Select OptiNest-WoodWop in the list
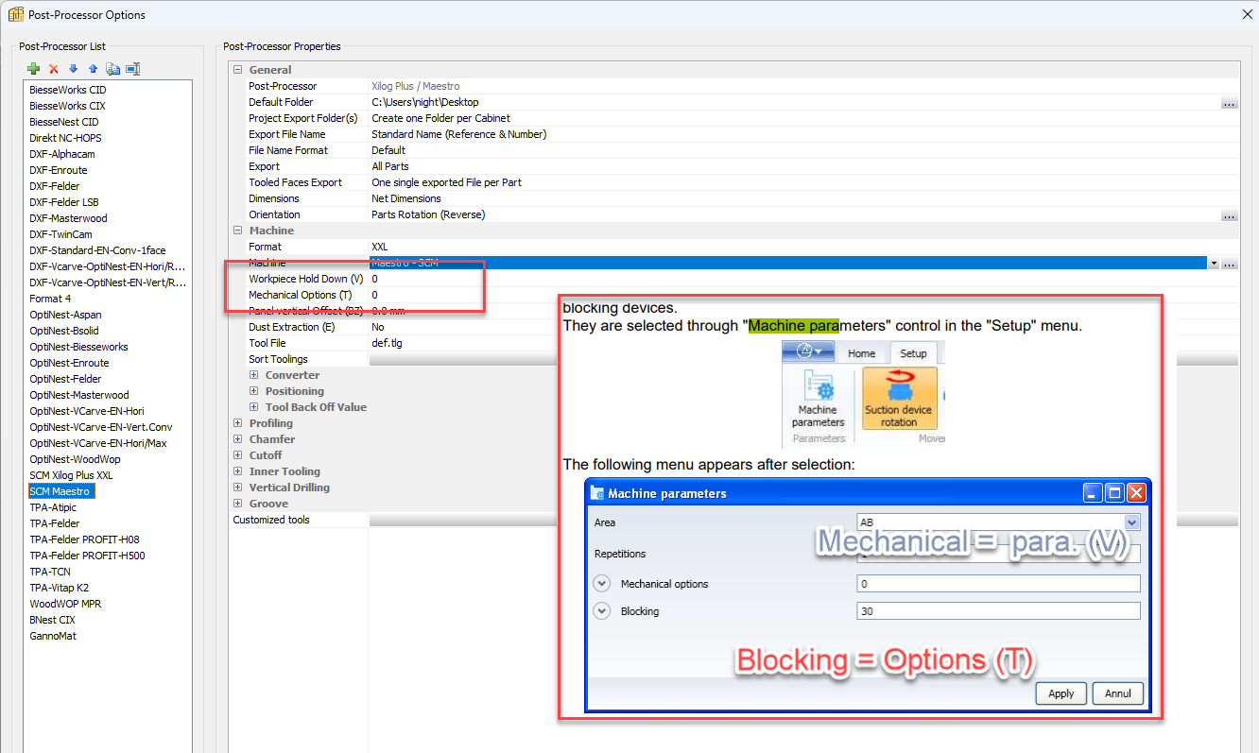The image size is (1259, 753). [75, 459]
